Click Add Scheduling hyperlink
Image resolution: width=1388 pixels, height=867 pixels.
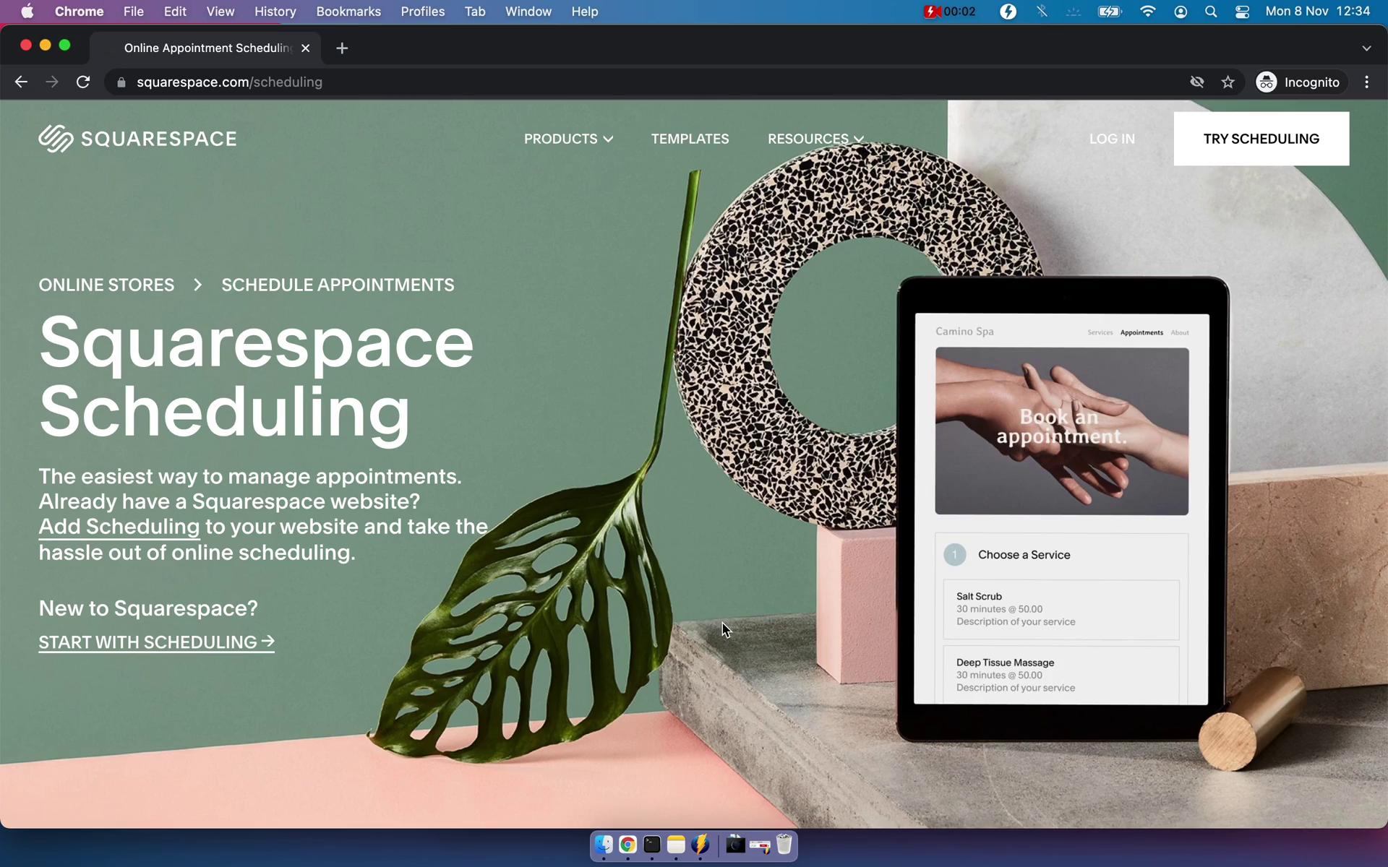(118, 527)
